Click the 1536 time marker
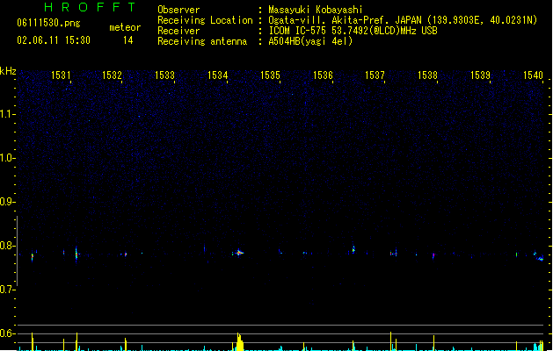 point(323,75)
